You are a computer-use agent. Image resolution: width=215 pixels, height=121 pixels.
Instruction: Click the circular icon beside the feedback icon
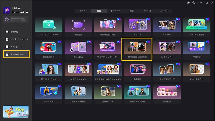[x=194, y=3]
